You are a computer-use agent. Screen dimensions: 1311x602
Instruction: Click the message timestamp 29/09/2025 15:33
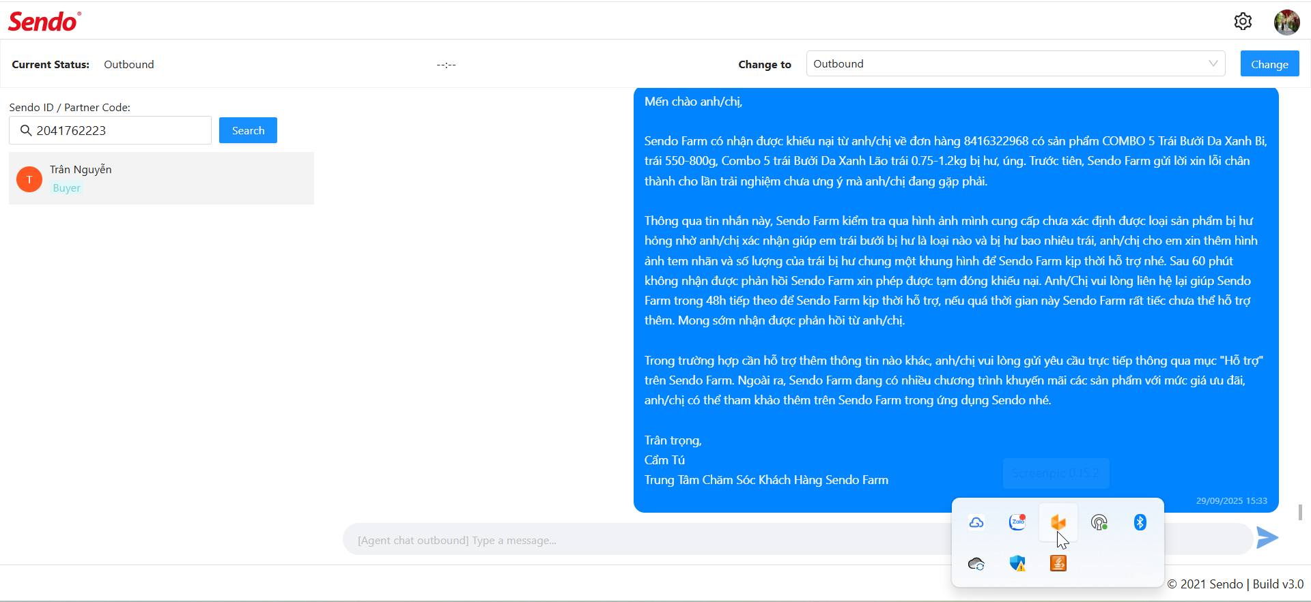coord(1231,500)
